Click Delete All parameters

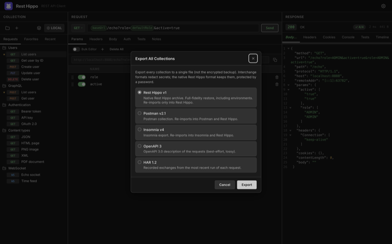(x=116, y=49)
